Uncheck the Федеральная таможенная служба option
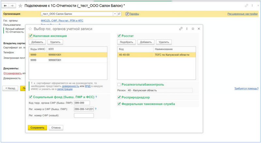261x143 pixels. pos(119,104)
